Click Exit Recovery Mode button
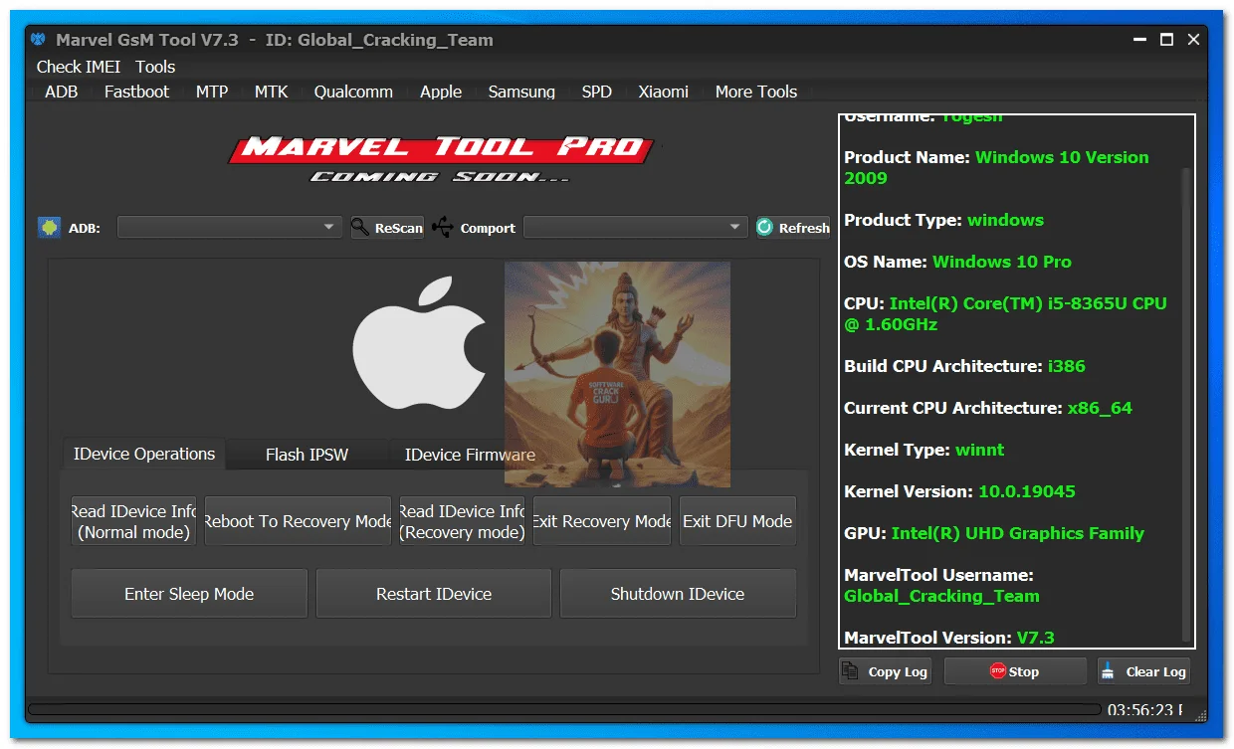Image resolution: width=1234 pixels, height=749 pixels. point(602,521)
